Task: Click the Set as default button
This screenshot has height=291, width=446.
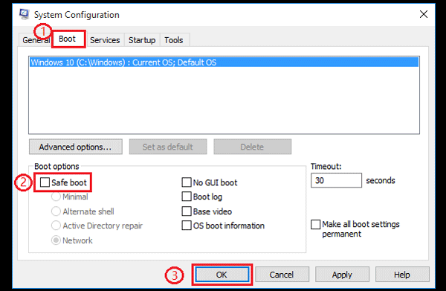Action: tap(168, 147)
